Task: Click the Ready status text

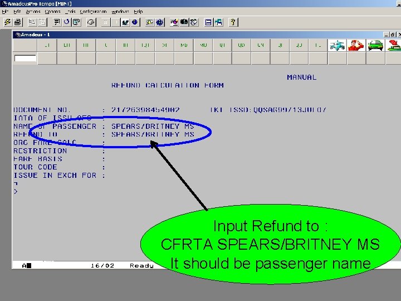Action: pos(141,266)
